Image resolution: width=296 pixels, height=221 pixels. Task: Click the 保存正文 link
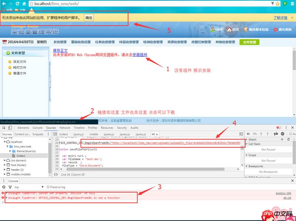click(x=60, y=50)
